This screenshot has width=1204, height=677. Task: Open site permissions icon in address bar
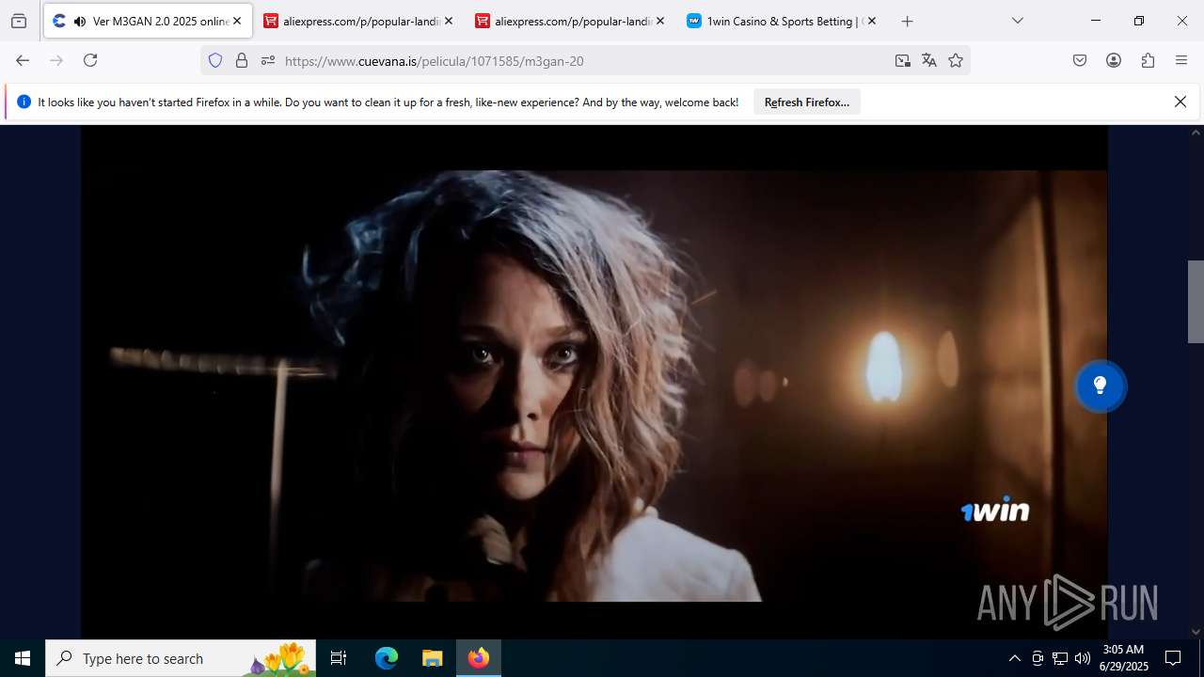click(x=268, y=60)
